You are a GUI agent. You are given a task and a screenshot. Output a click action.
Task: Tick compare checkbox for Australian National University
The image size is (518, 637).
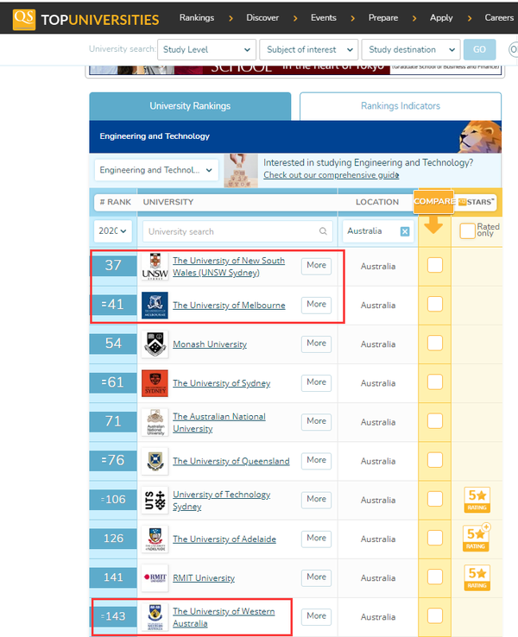coord(435,421)
